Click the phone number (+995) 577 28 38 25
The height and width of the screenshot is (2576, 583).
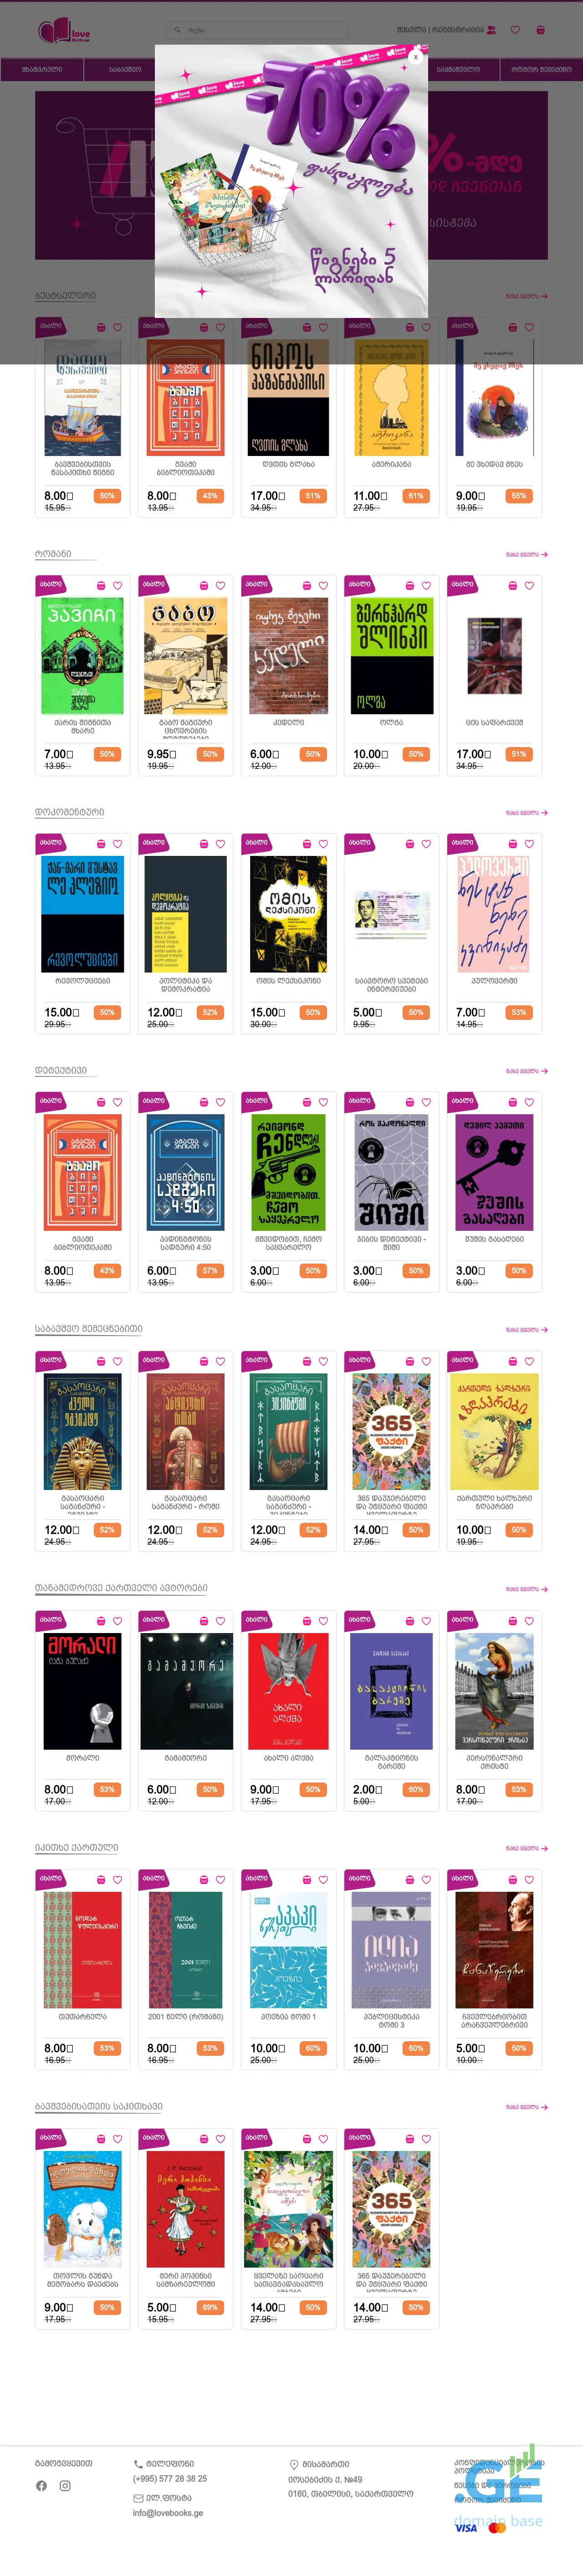click(170, 2479)
